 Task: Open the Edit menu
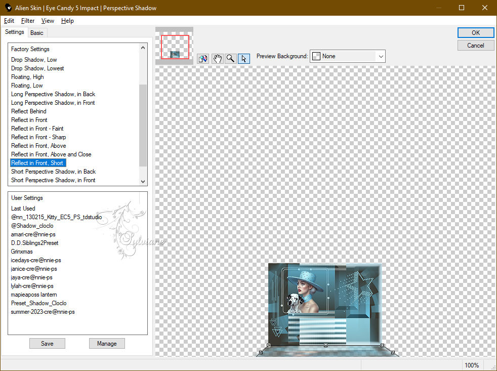pos(9,21)
